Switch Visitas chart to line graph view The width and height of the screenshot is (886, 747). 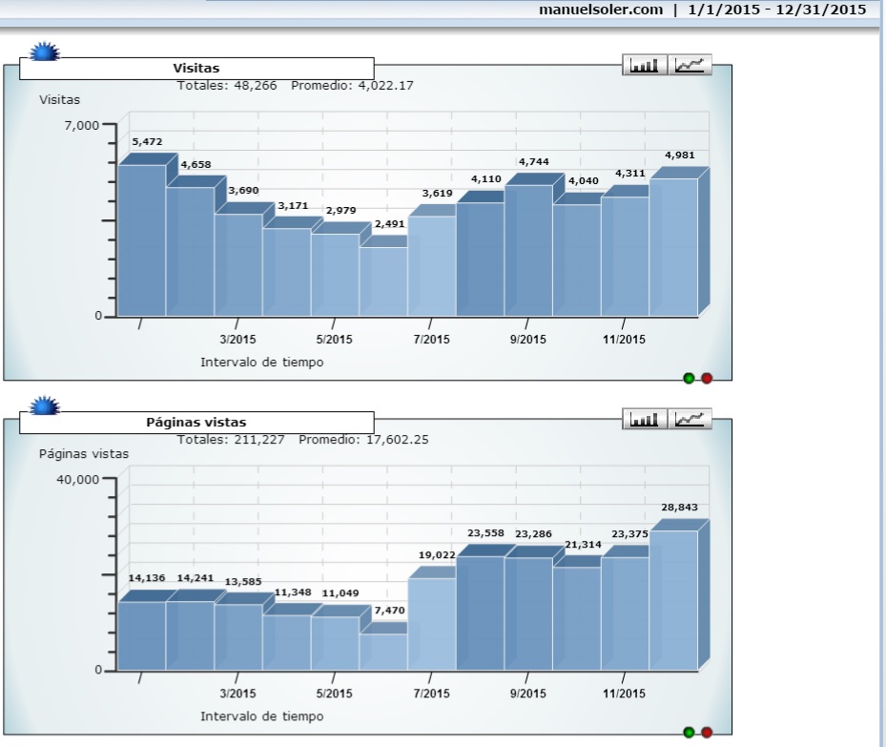[690, 65]
